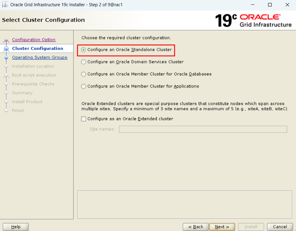296x231 pixels.
Task: Open the Operating System Groups step link
Action: pos(40,57)
